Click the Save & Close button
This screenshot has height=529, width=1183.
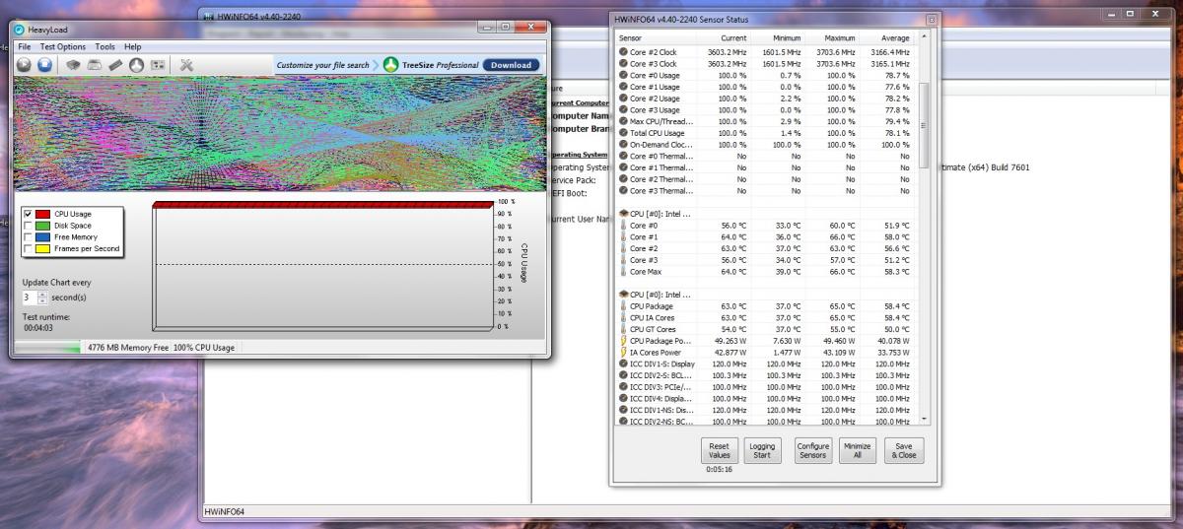tap(904, 450)
